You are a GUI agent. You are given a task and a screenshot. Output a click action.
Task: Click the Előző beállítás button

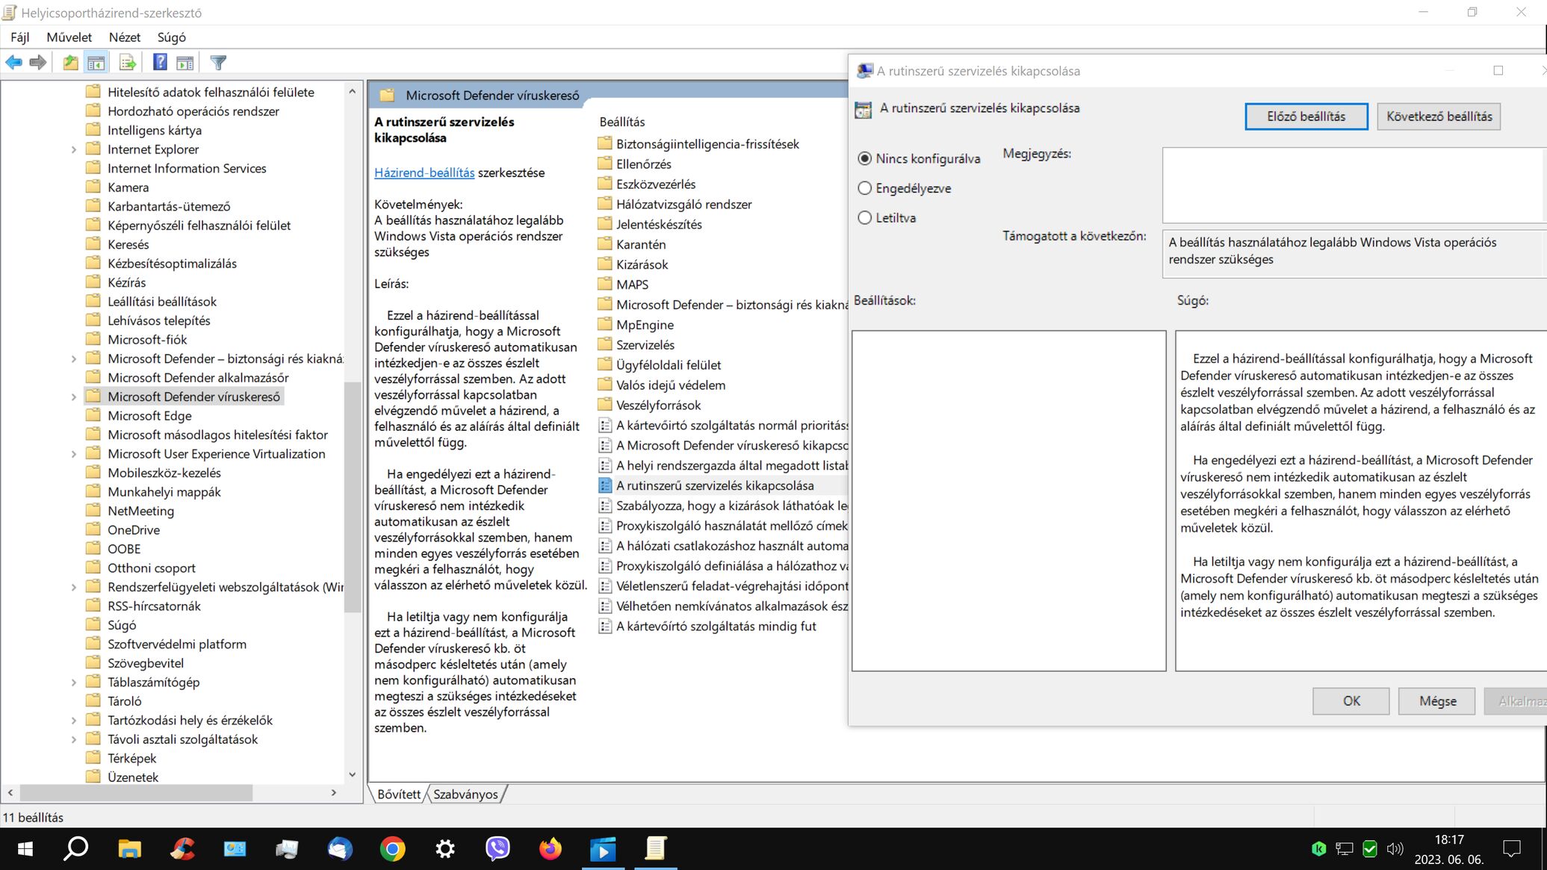coord(1306,116)
